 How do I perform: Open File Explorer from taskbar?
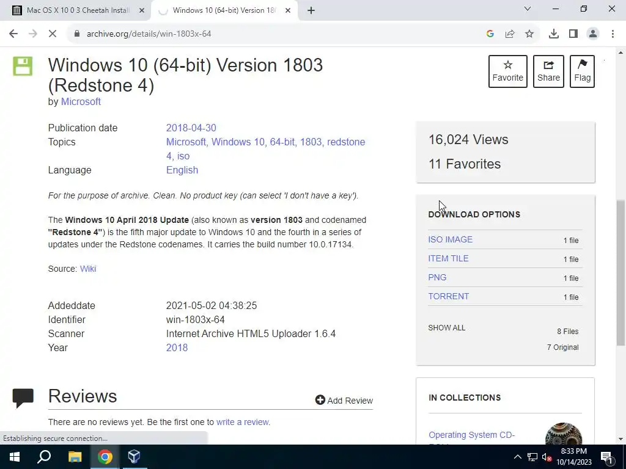pyautogui.click(x=75, y=457)
